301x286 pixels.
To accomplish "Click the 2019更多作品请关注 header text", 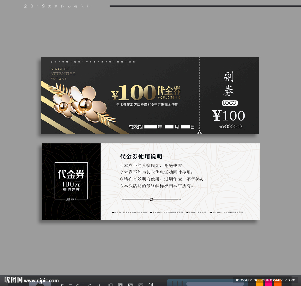I will click(57, 6).
